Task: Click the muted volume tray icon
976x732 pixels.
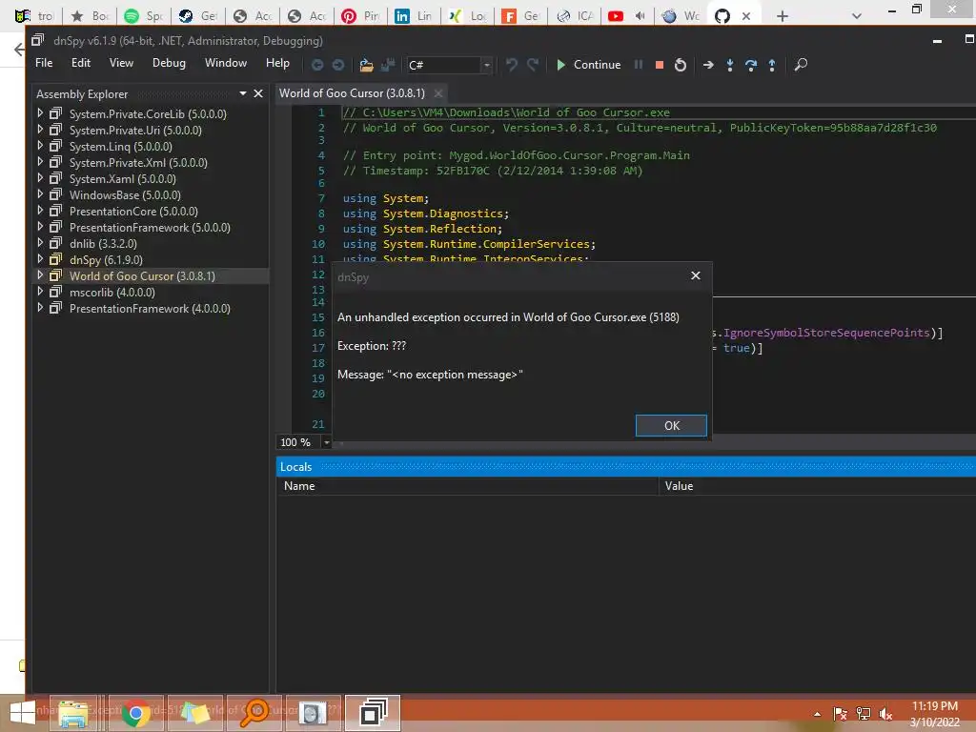Action: [x=885, y=714]
